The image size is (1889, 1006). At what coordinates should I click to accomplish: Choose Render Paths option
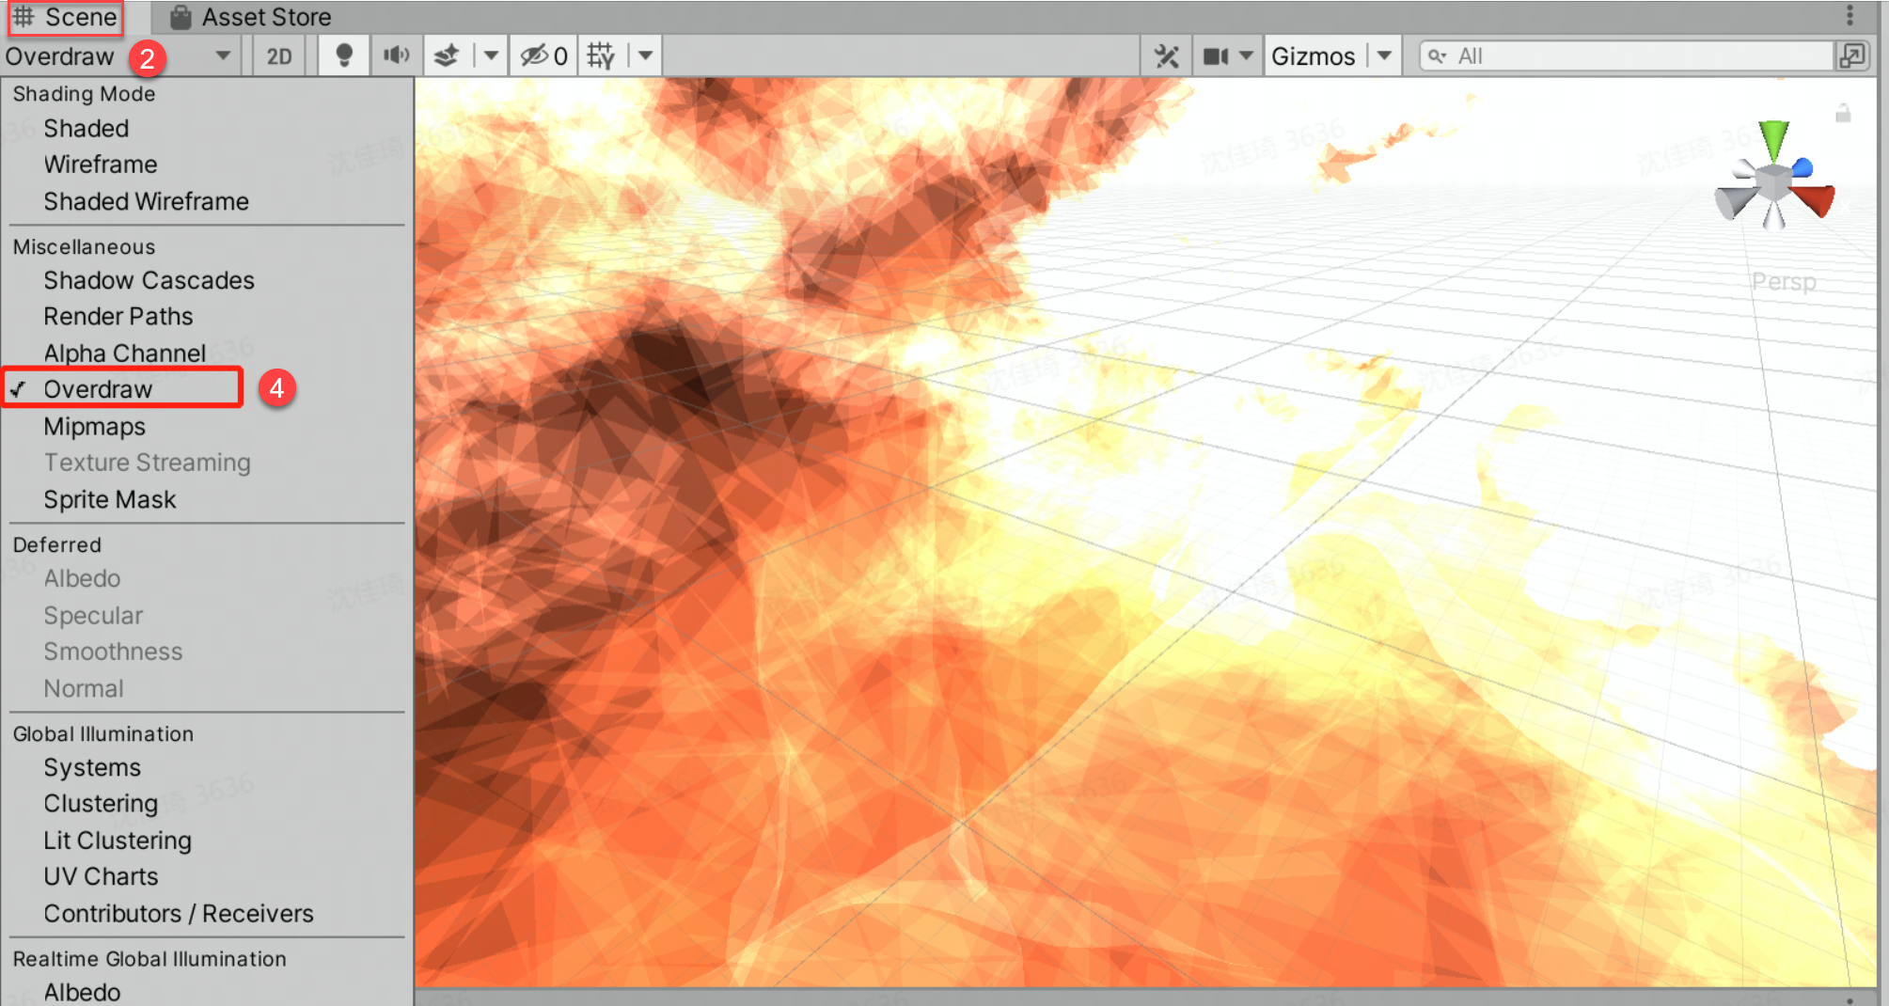coord(118,316)
